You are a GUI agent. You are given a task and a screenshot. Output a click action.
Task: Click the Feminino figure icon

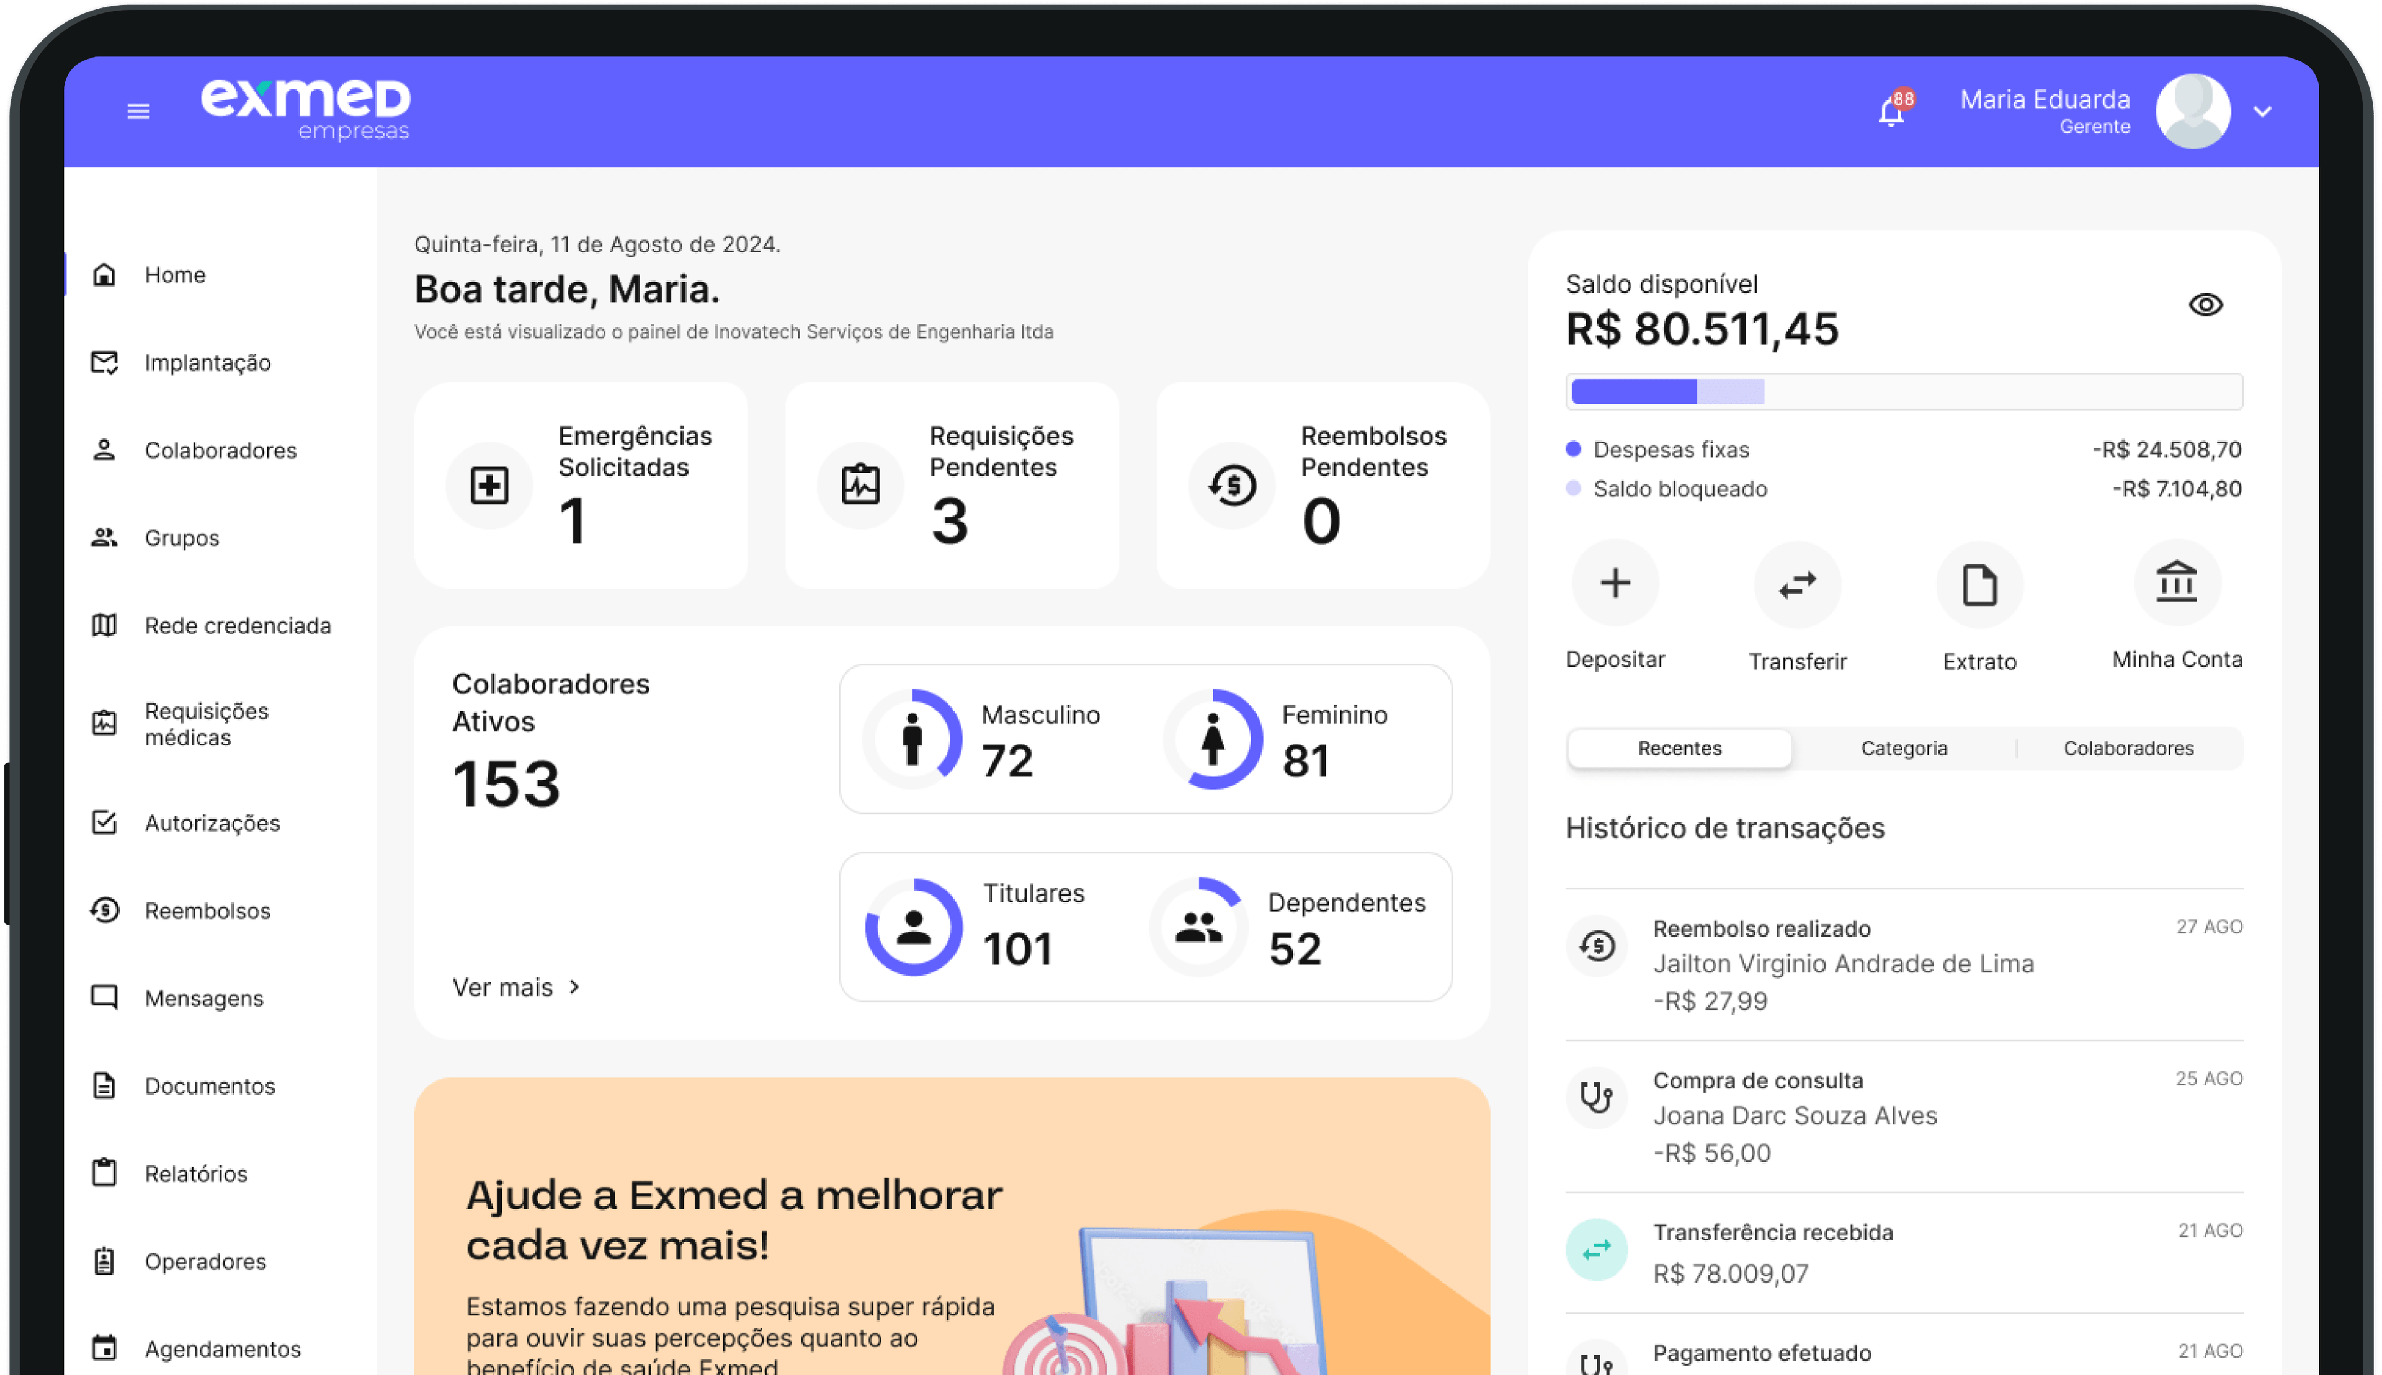click(1213, 739)
